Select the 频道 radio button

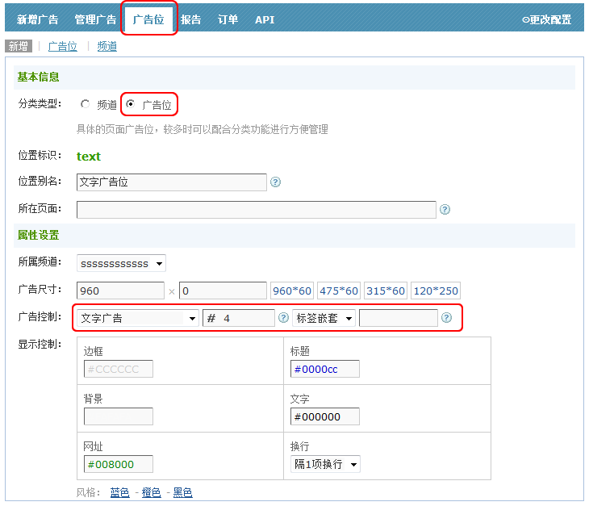point(86,104)
